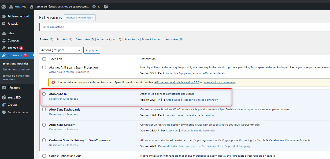Go to Sites in the sidebar
Viewport: 330px width, 159px height.
coord(17,33)
